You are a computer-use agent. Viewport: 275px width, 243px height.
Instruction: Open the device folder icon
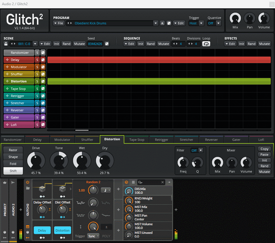[x=28, y=188]
